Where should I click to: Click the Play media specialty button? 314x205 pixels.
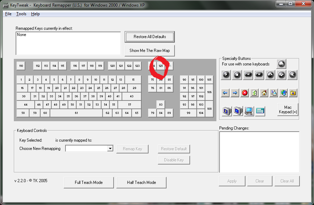pos(226,74)
